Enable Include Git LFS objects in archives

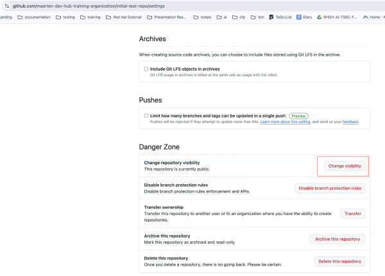pos(146,69)
